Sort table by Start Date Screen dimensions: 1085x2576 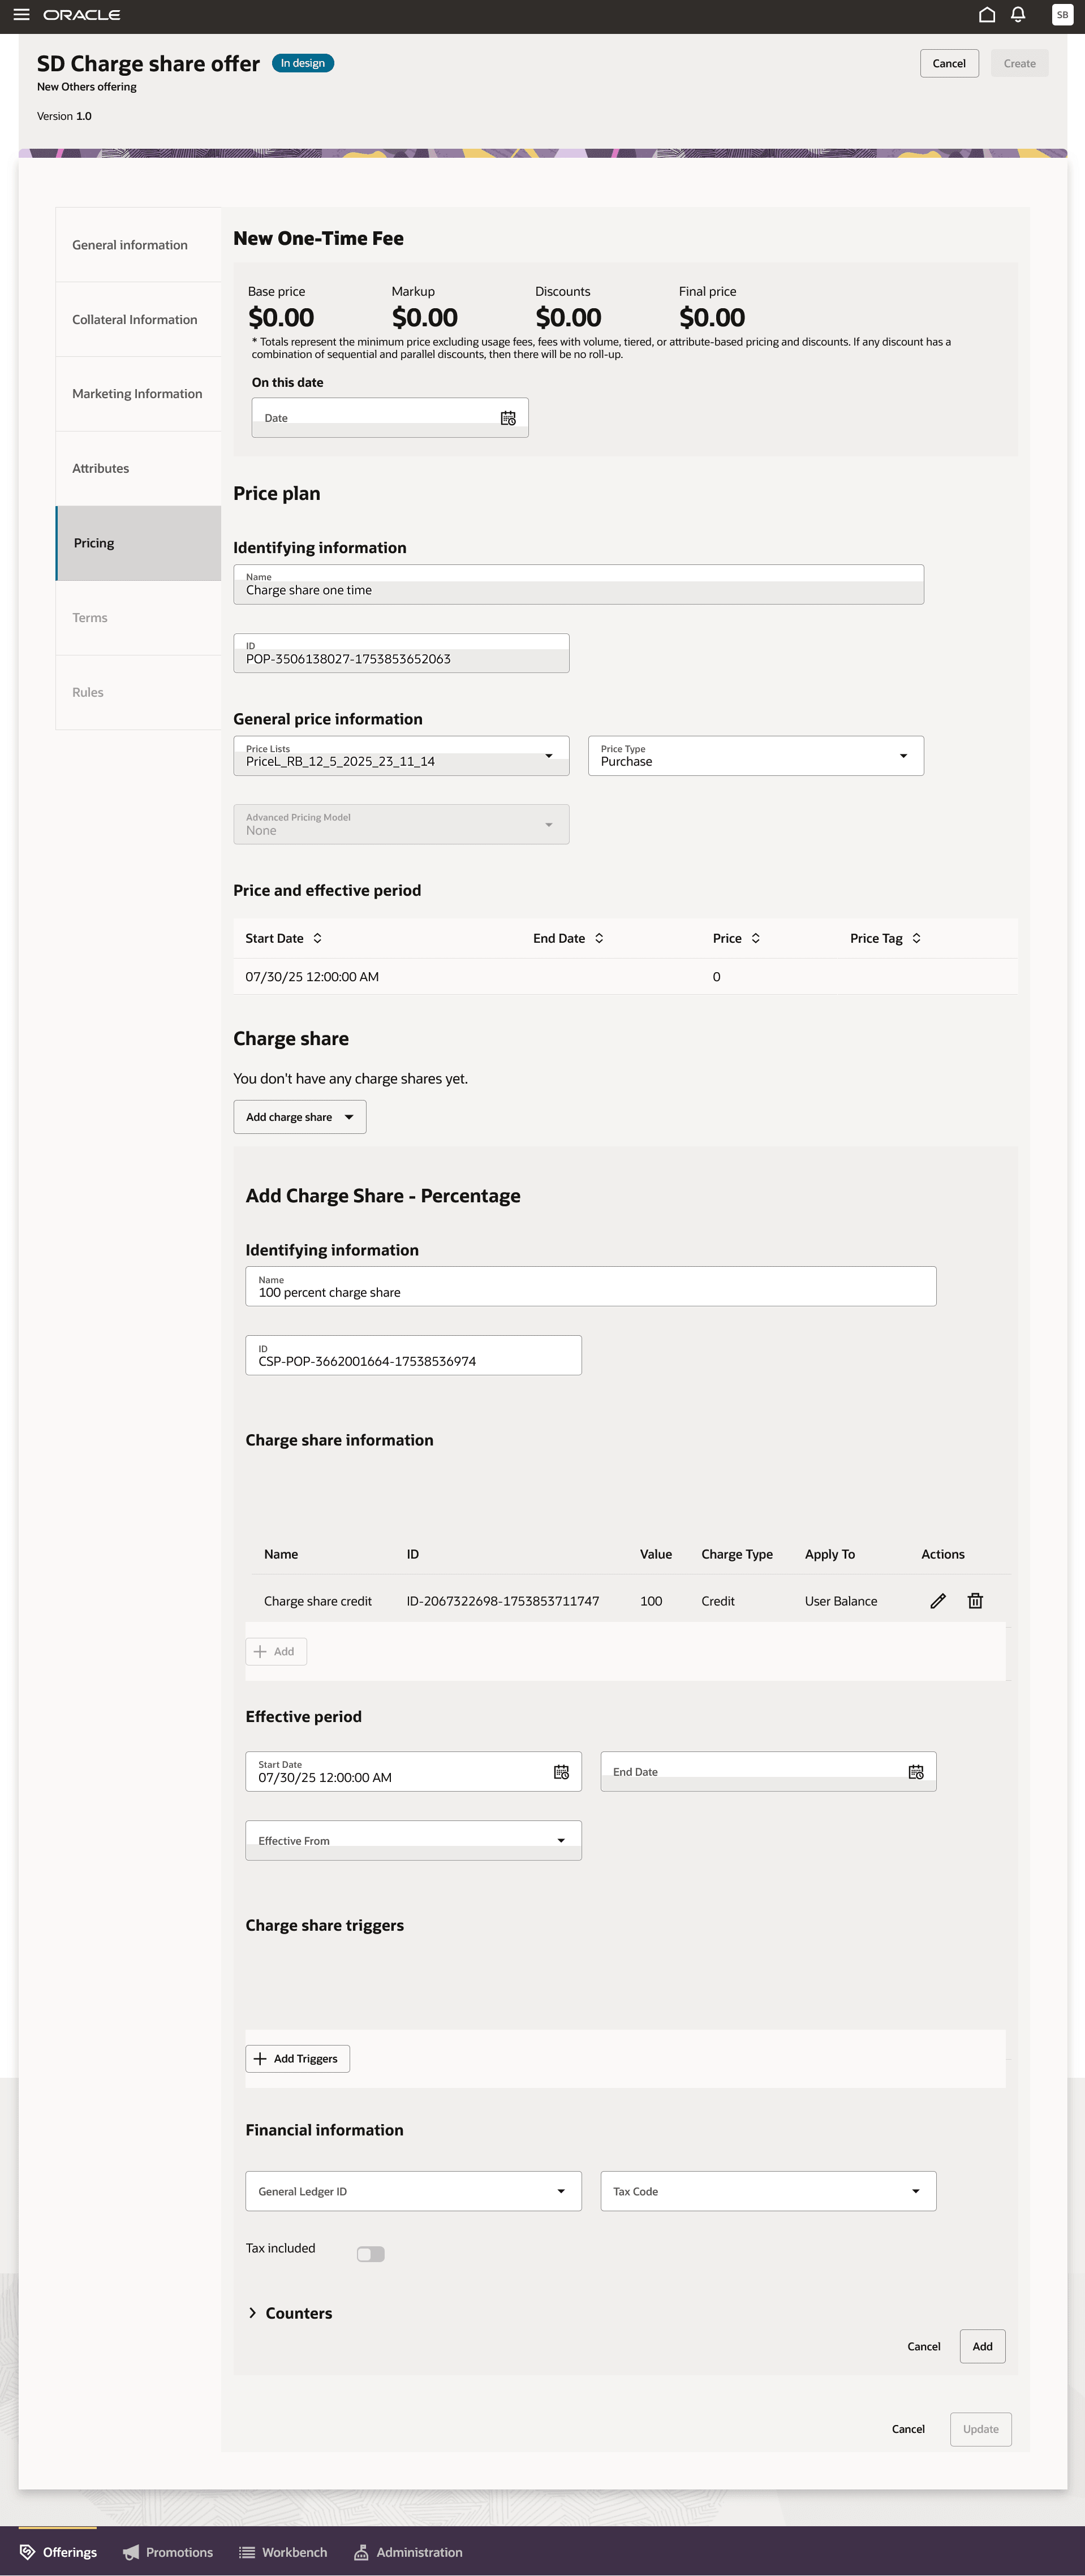318,938
